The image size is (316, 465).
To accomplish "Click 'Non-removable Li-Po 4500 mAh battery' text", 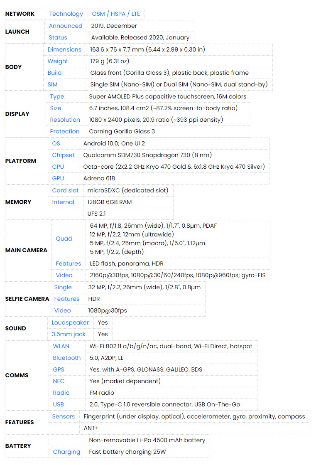I will (x=147, y=440).
